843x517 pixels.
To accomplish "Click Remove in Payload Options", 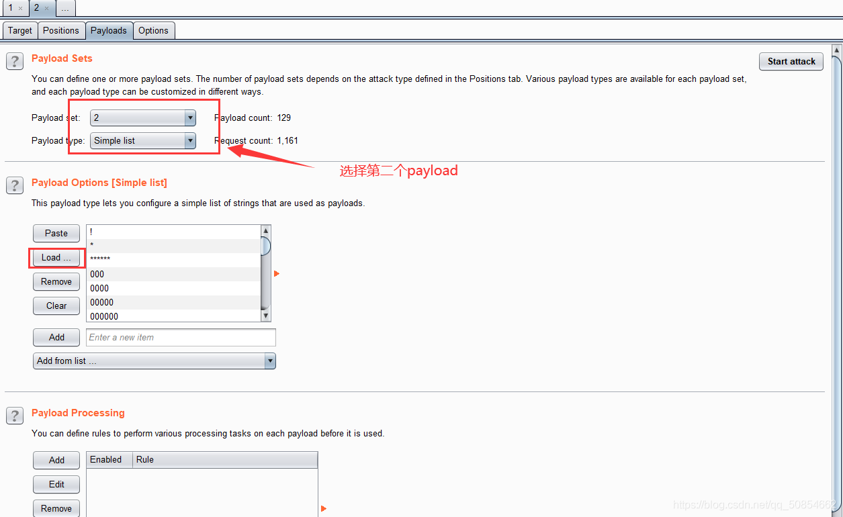I will tap(56, 281).
